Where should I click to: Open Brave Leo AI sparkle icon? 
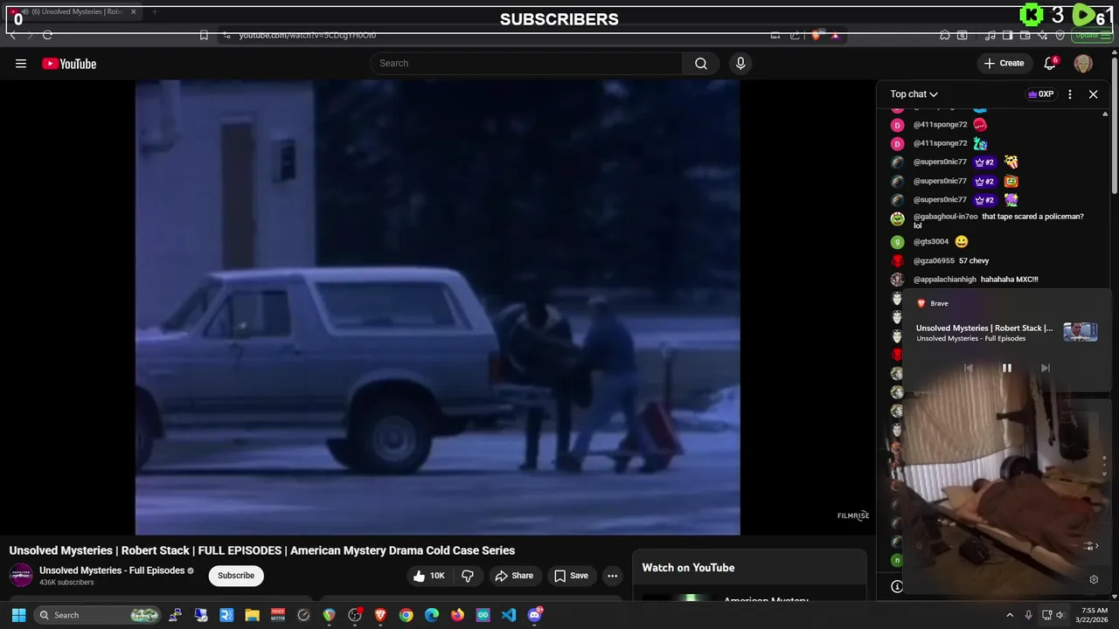tap(1043, 35)
